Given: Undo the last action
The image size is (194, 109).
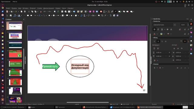Looking at the screenshot, I should pos(45,12).
